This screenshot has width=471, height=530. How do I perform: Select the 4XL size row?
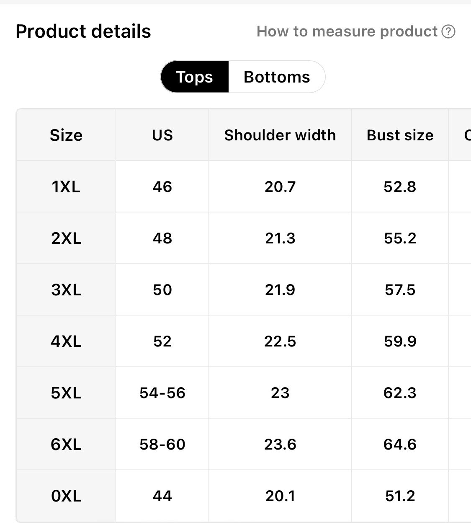tap(244, 341)
